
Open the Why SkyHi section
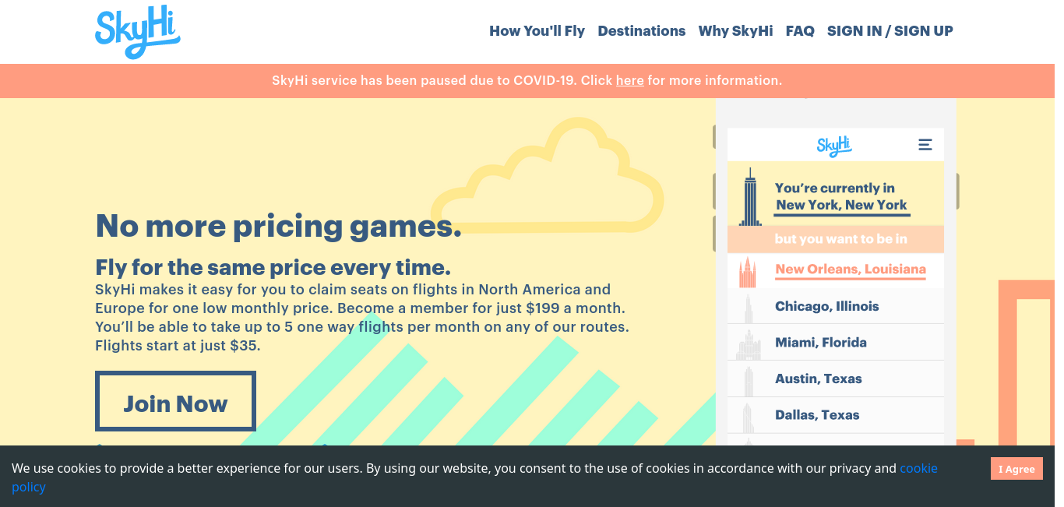[x=736, y=31]
